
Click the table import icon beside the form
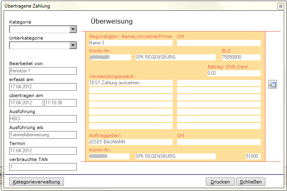[273, 85]
